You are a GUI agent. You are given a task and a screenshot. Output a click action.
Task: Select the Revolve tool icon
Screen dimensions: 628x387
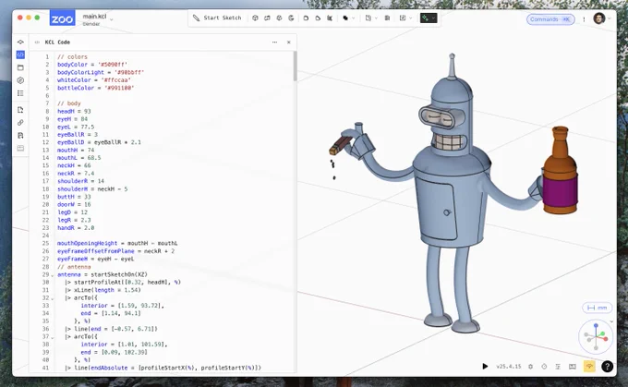click(291, 18)
